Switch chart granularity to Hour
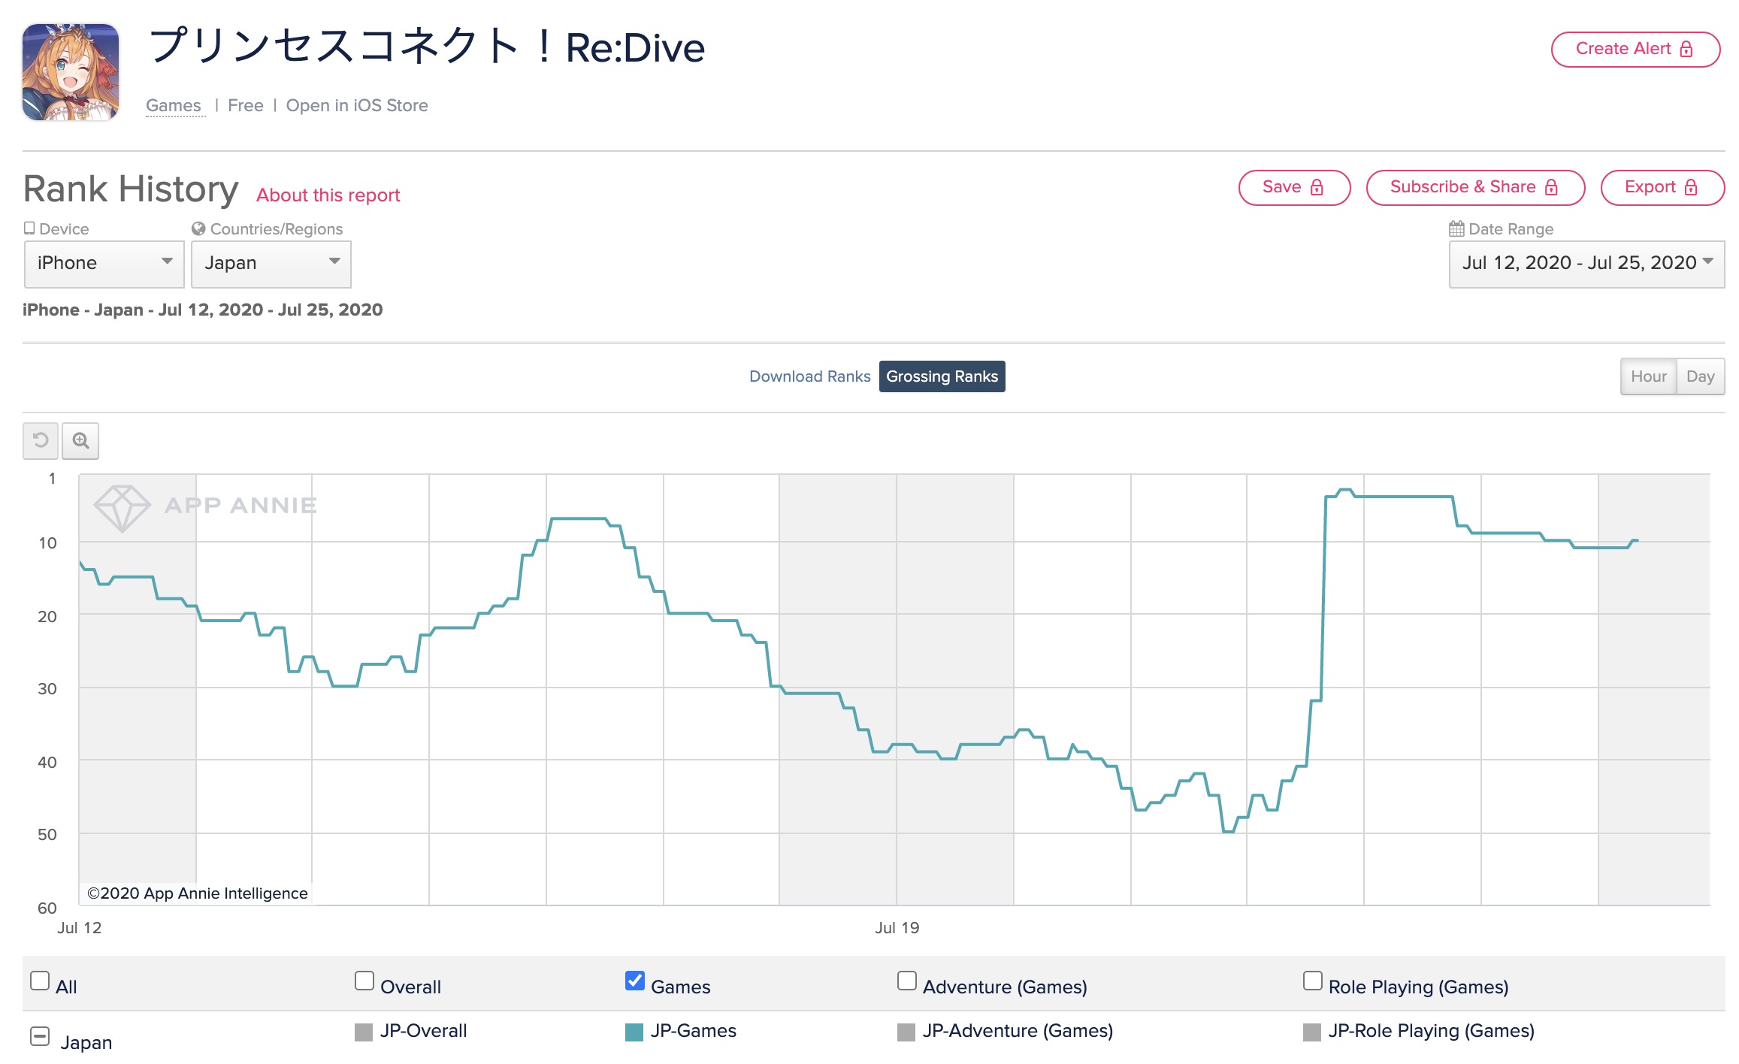This screenshot has width=1739, height=1064. [x=1648, y=376]
